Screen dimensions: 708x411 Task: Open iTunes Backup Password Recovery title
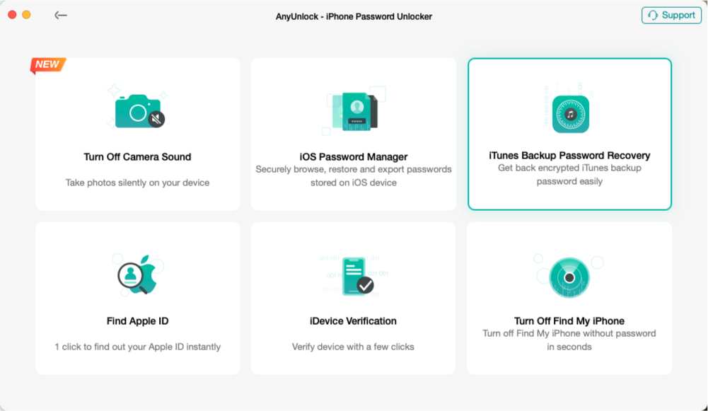click(x=569, y=156)
